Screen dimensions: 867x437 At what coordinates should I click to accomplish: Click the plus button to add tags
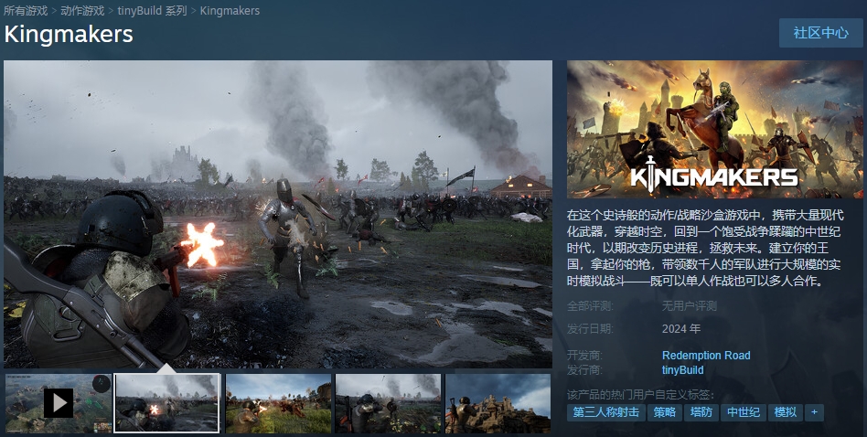click(814, 412)
